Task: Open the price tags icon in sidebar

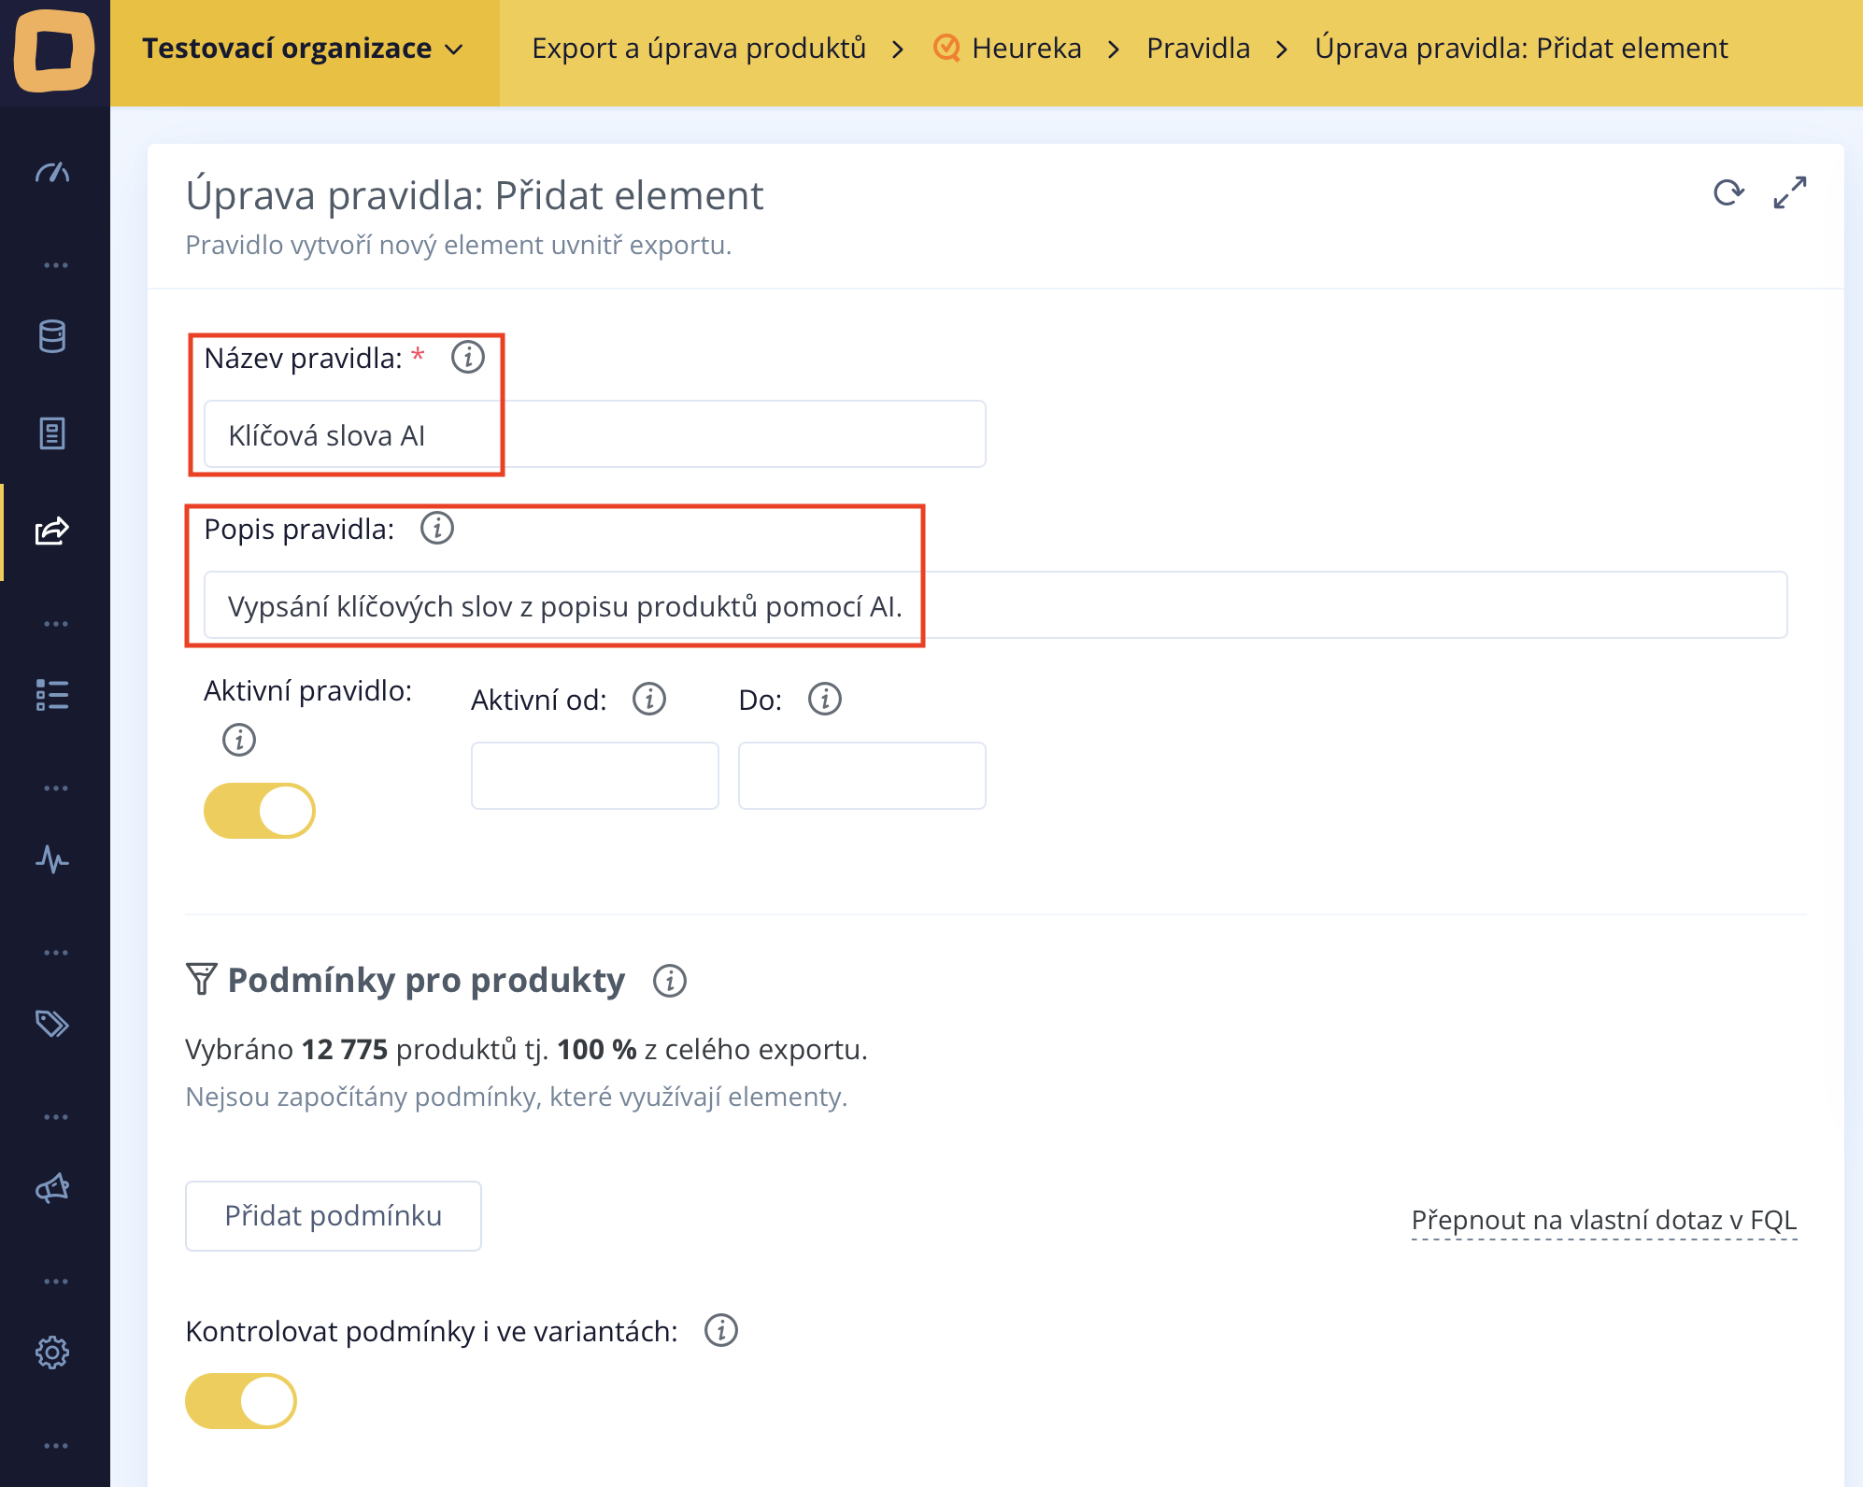Action: pyautogui.click(x=53, y=1024)
